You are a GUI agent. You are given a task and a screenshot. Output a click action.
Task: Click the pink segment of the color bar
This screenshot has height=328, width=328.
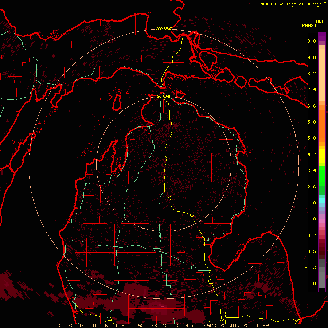[322, 221]
